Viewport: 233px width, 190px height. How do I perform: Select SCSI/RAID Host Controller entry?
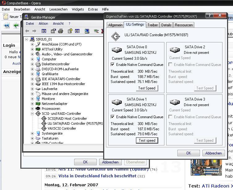[x=67, y=119]
